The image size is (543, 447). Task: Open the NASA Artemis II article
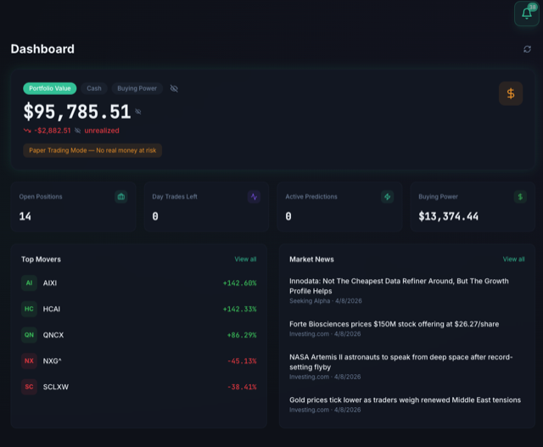[x=407, y=366]
